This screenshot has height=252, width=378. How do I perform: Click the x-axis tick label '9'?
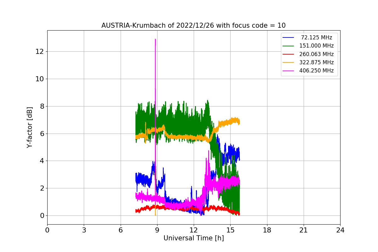point(157,230)
